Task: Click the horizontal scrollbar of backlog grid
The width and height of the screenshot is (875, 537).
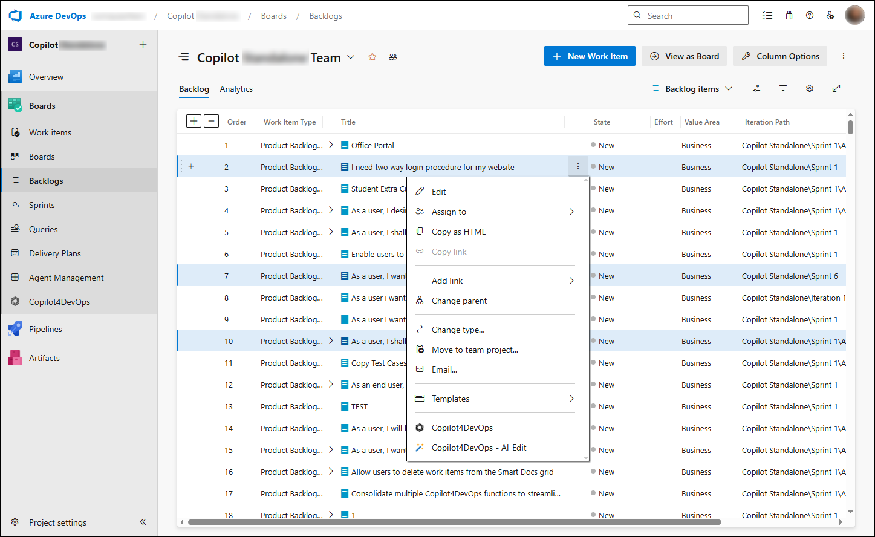Action: point(454,522)
